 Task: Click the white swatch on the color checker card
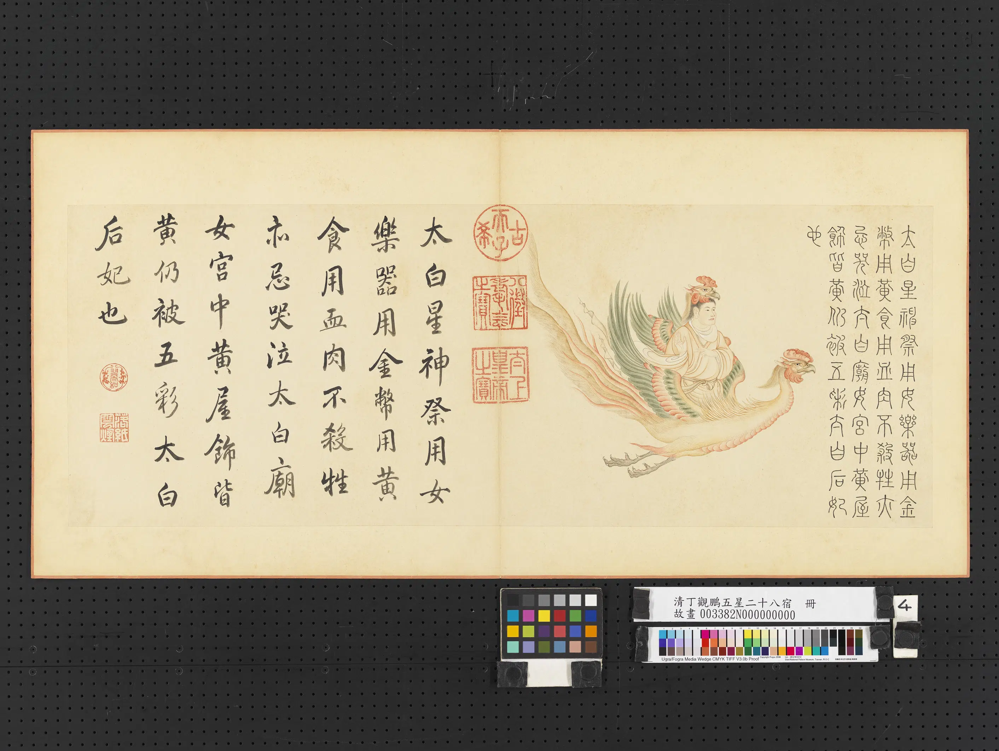tap(591, 600)
